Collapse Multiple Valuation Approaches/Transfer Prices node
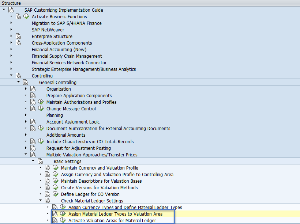The height and width of the screenshot is (224, 300). pyautogui.click(x=26, y=154)
